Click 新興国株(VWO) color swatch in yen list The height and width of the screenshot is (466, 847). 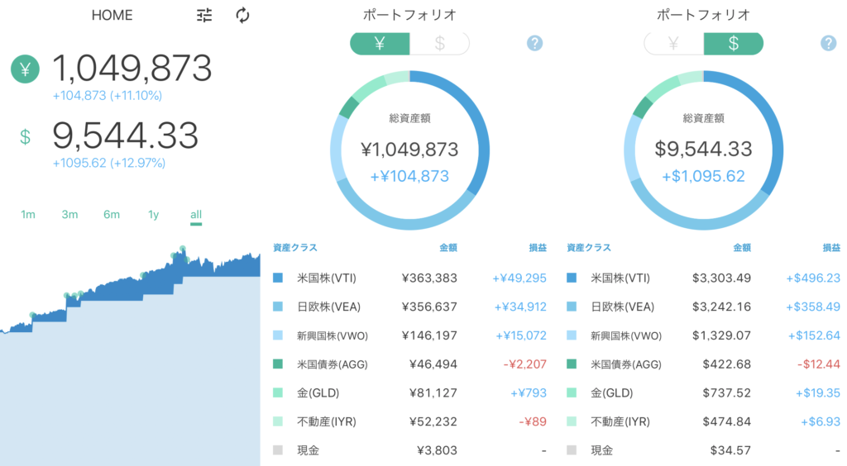(x=278, y=335)
